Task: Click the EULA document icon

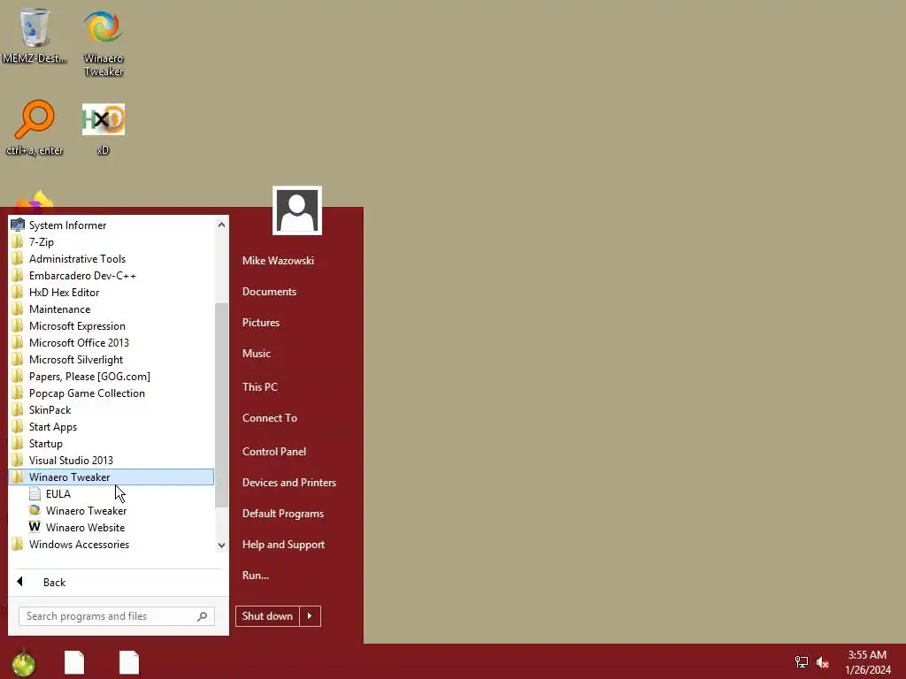Action: [35, 493]
